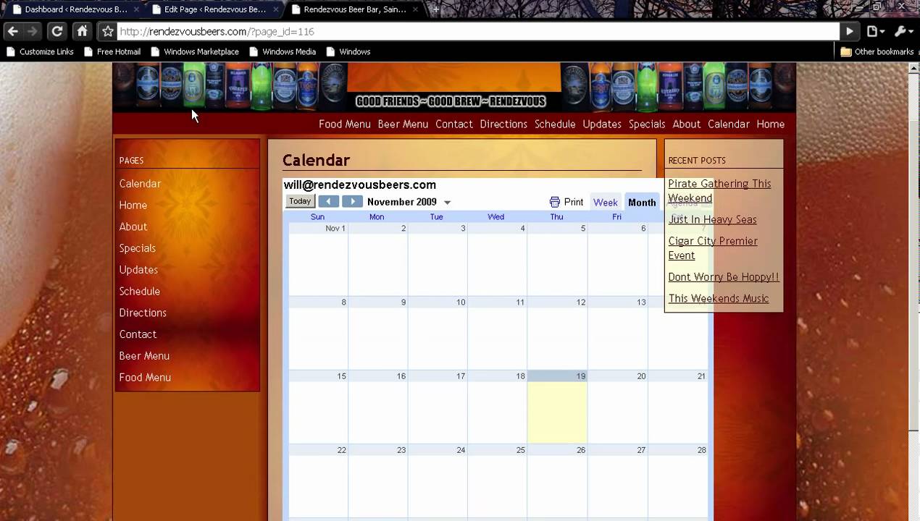920x521 pixels.
Task: Open Free Hotmail bookmark
Action: click(112, 51)
